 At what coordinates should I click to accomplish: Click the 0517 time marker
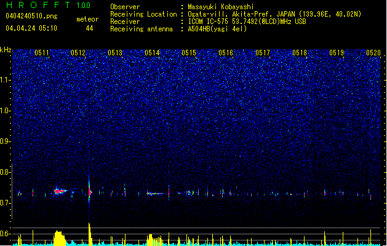click(x=263, y=53)
